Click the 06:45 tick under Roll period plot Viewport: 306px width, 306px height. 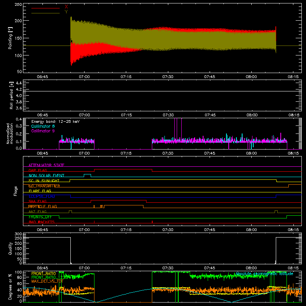[x=42, y=115]
